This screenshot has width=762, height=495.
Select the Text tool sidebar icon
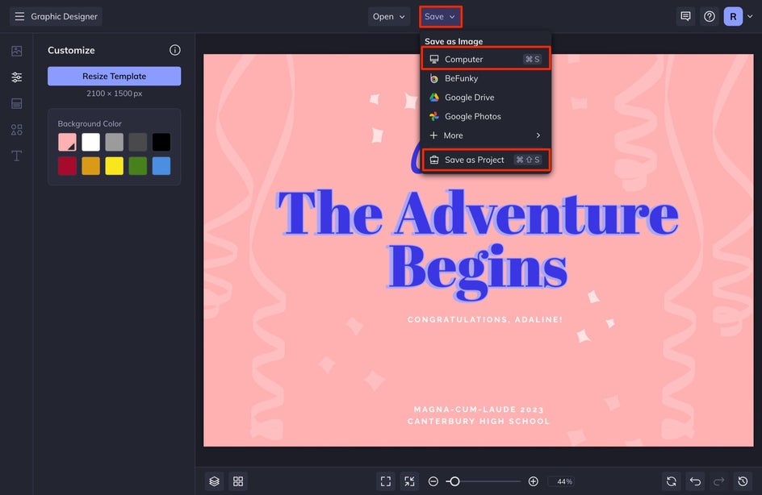pos(16,156)
